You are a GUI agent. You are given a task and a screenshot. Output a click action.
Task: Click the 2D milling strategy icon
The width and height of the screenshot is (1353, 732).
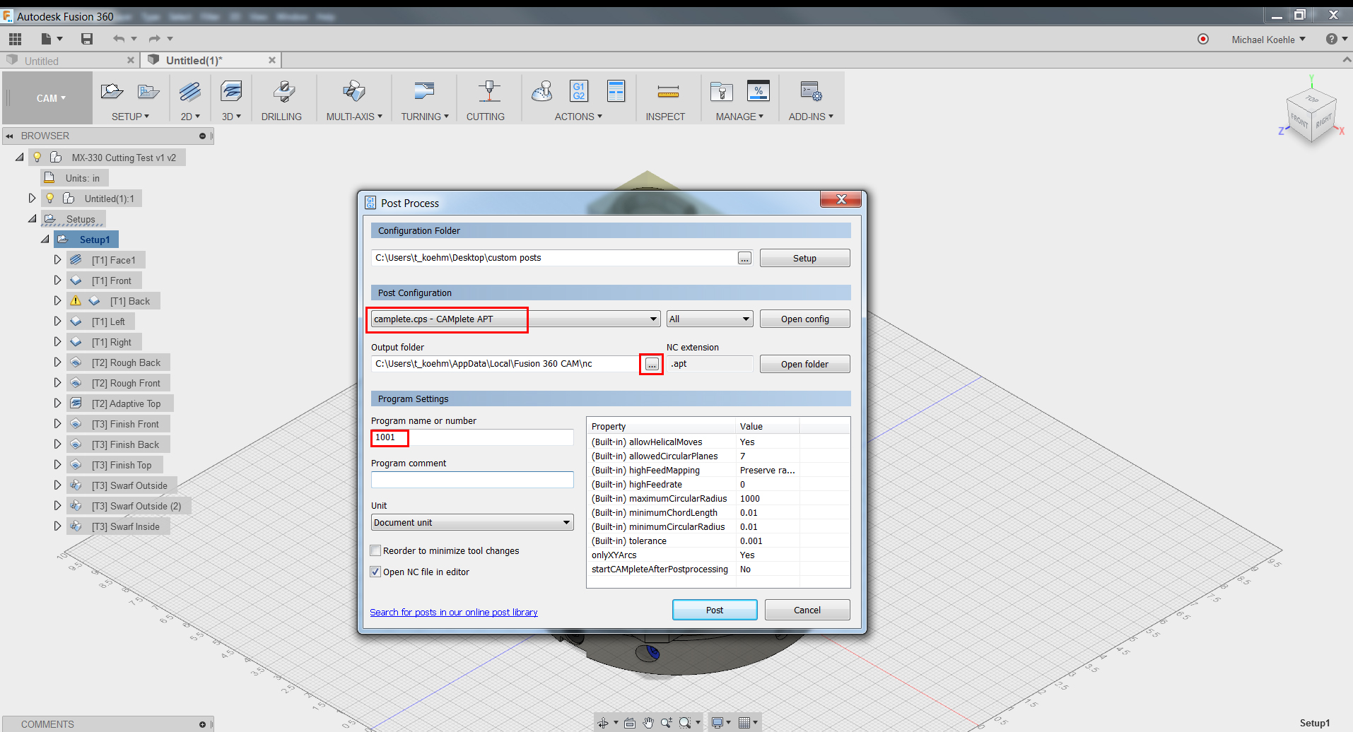tap(190, 91)
